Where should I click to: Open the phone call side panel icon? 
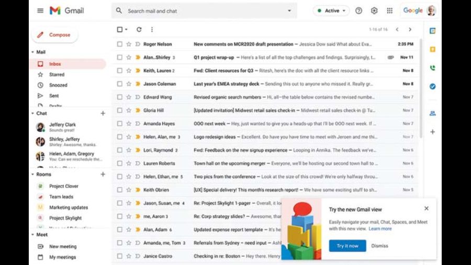(x=433, y=68)
